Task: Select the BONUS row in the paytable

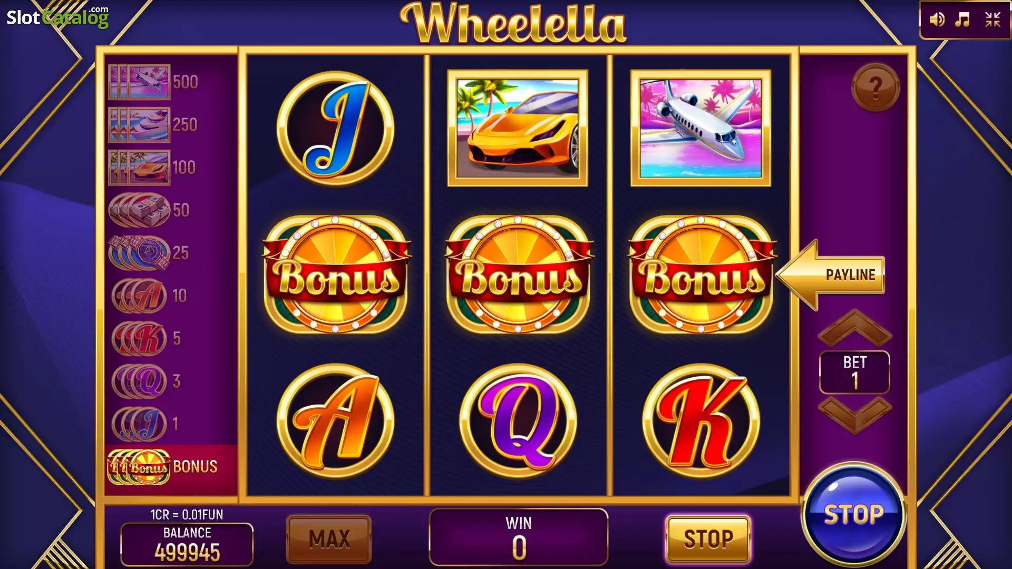Action: point(171,467)
